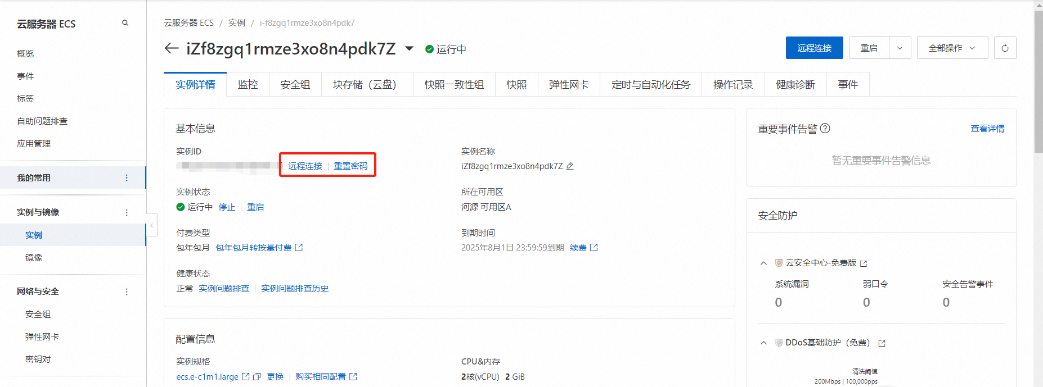Click the 重启 button in the header
Viewport: 1043px width, 387px height.
pyautogui.click(x=869, y=48)
